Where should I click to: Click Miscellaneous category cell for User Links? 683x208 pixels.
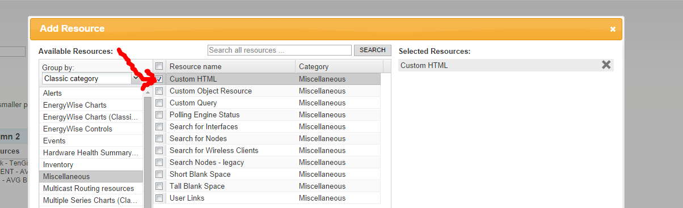tap(322, 198)
